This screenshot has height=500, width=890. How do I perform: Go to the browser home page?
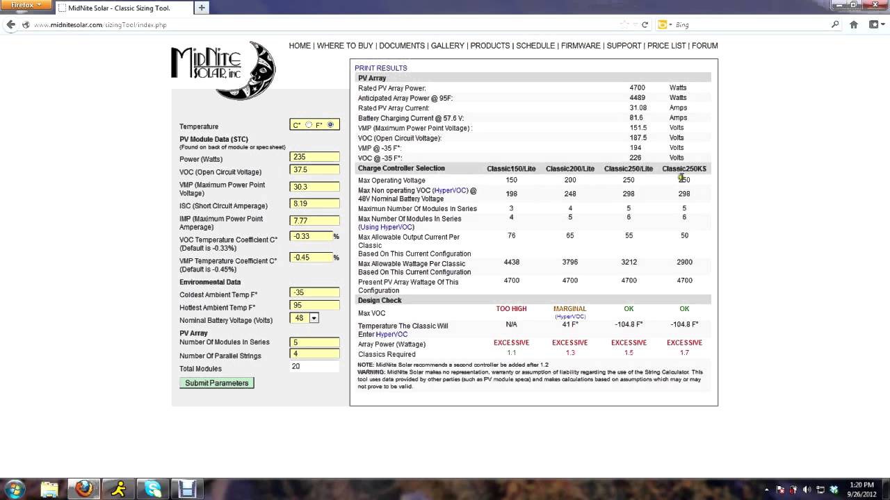(854, 24)
